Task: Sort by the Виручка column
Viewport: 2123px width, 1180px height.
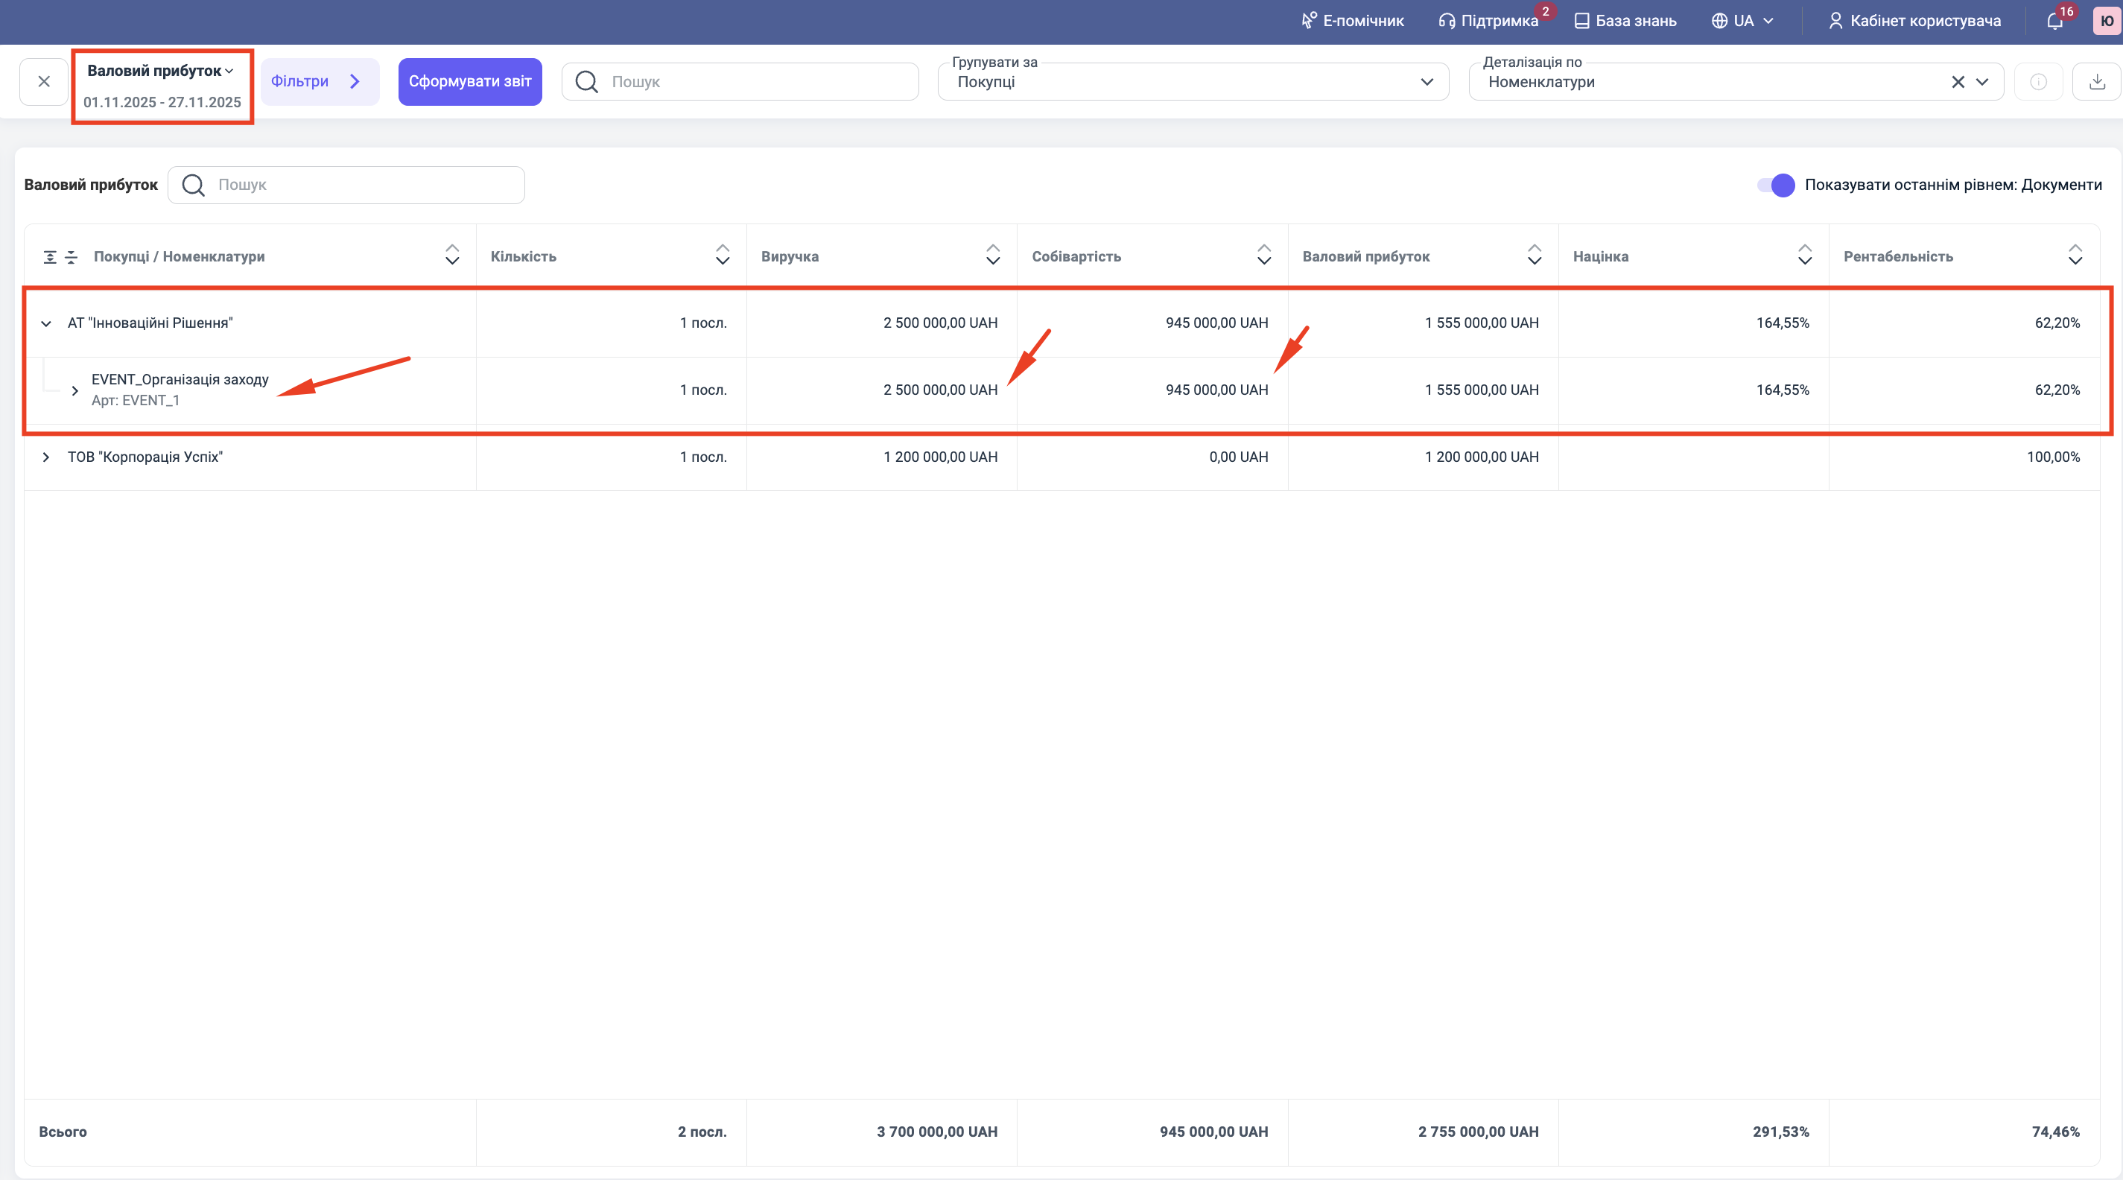Action: [x=992, y=256]
